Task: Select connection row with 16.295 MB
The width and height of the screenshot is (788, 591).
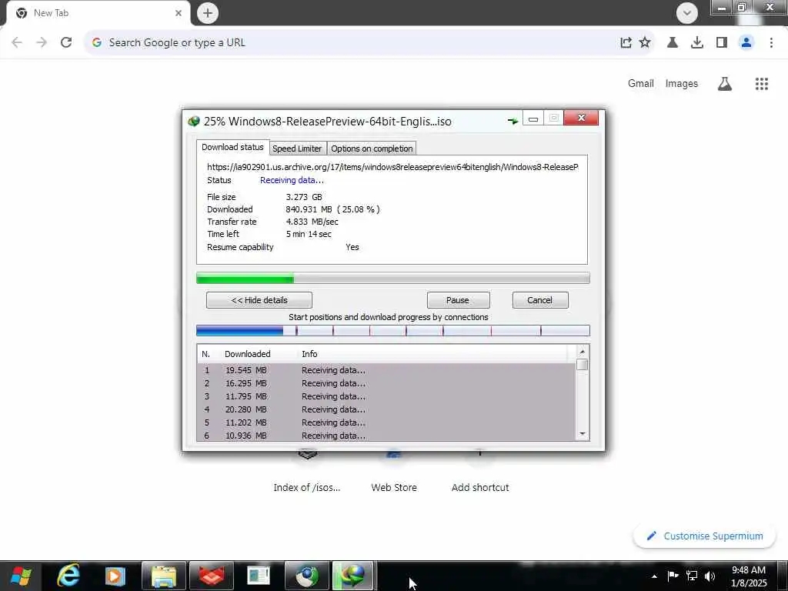Action: 386,383
